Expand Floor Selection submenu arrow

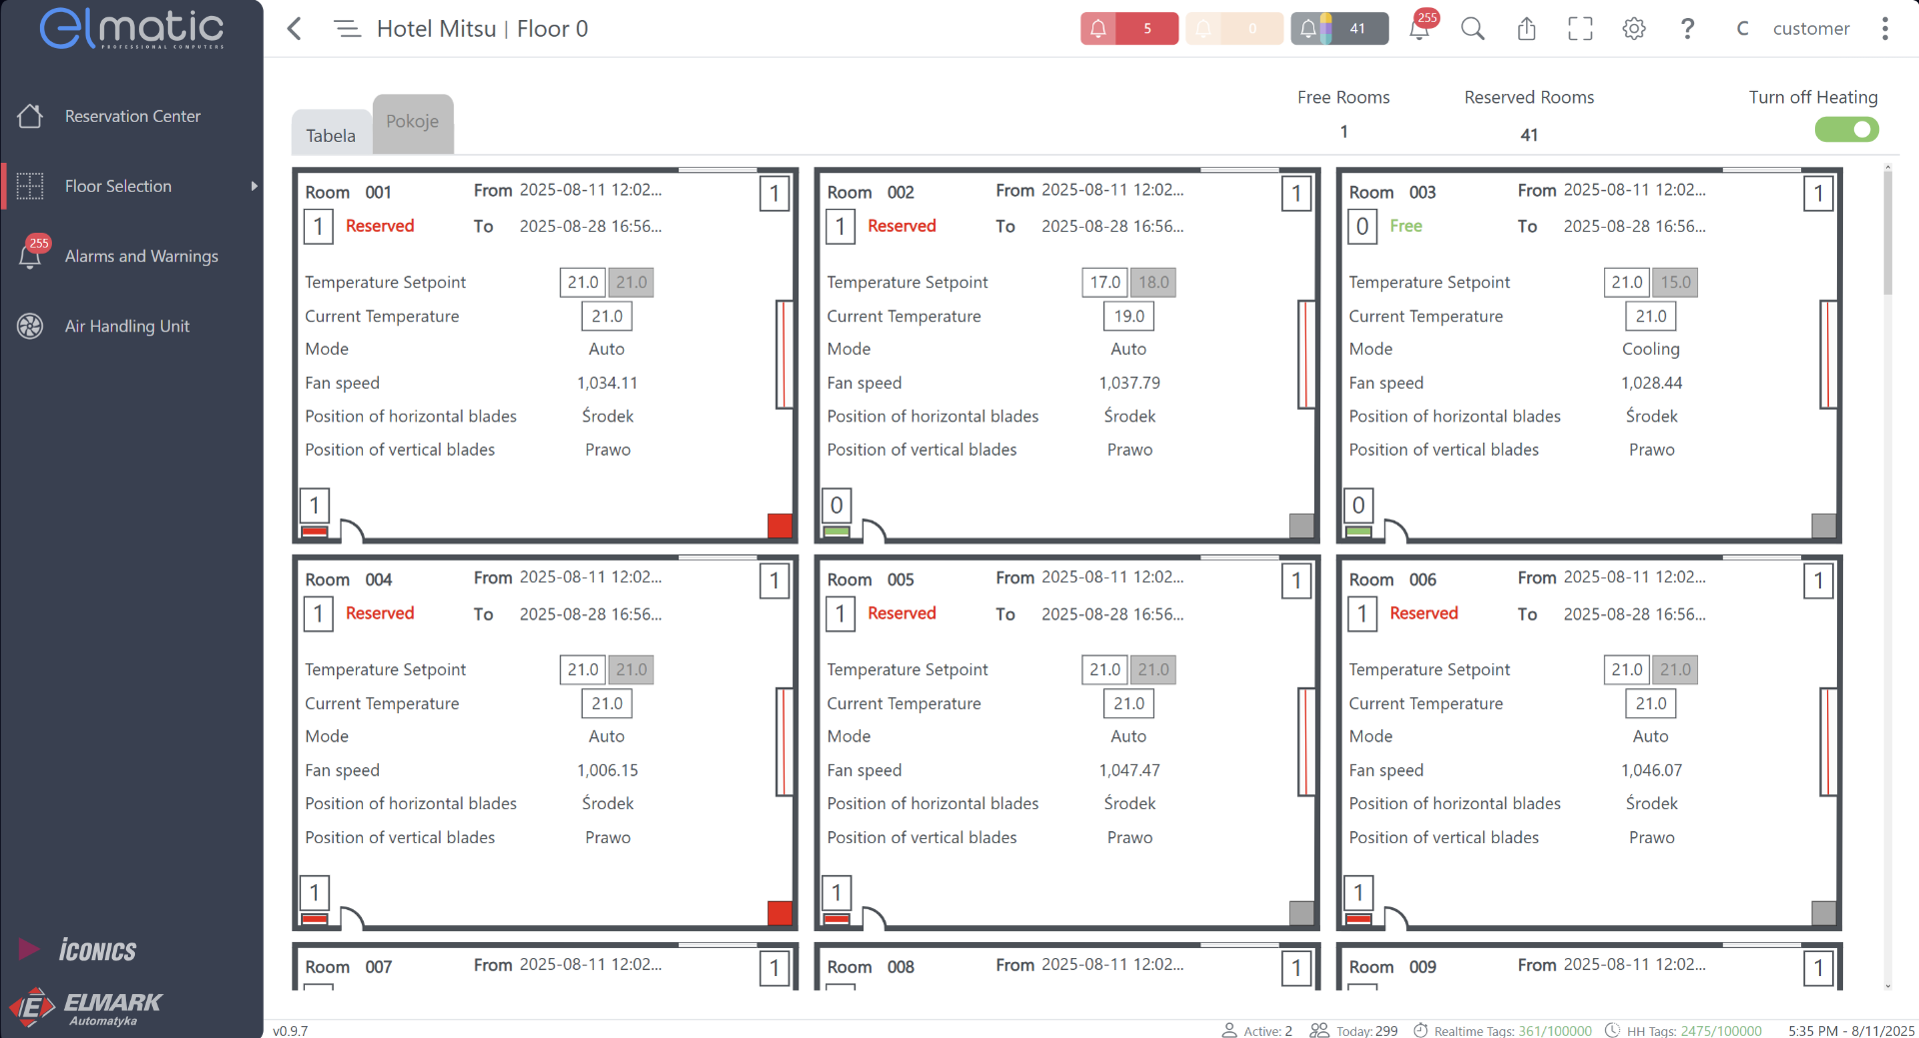pos(254,186)
